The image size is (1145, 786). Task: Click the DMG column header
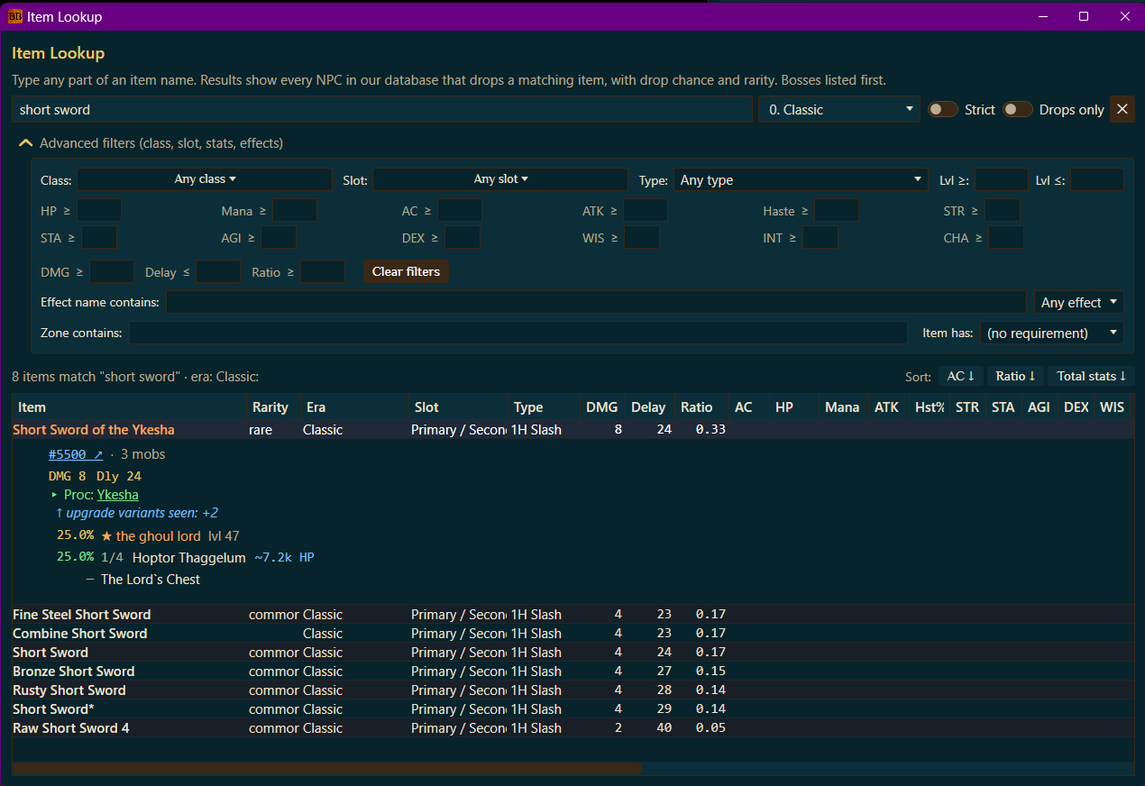coord(602,407)
